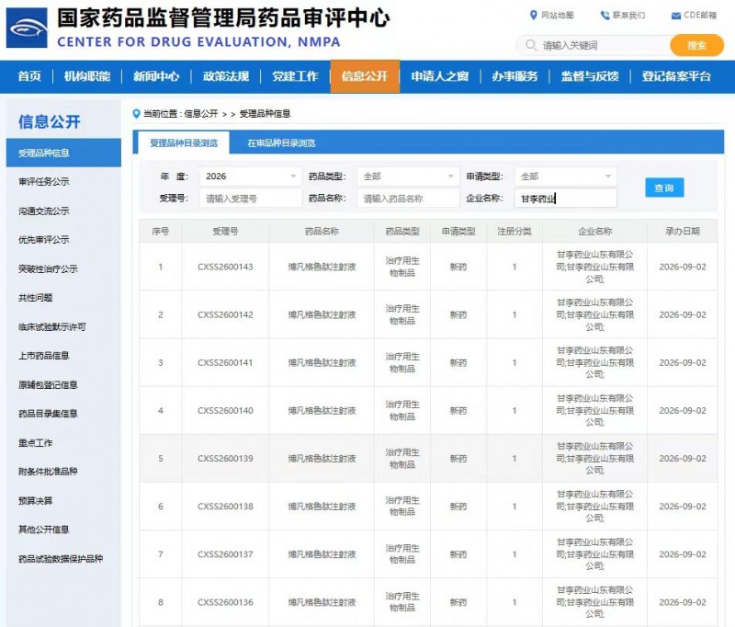The image size is (735, 627).
Task: Click the 承办日期 column header
Action: pos(683,231)
